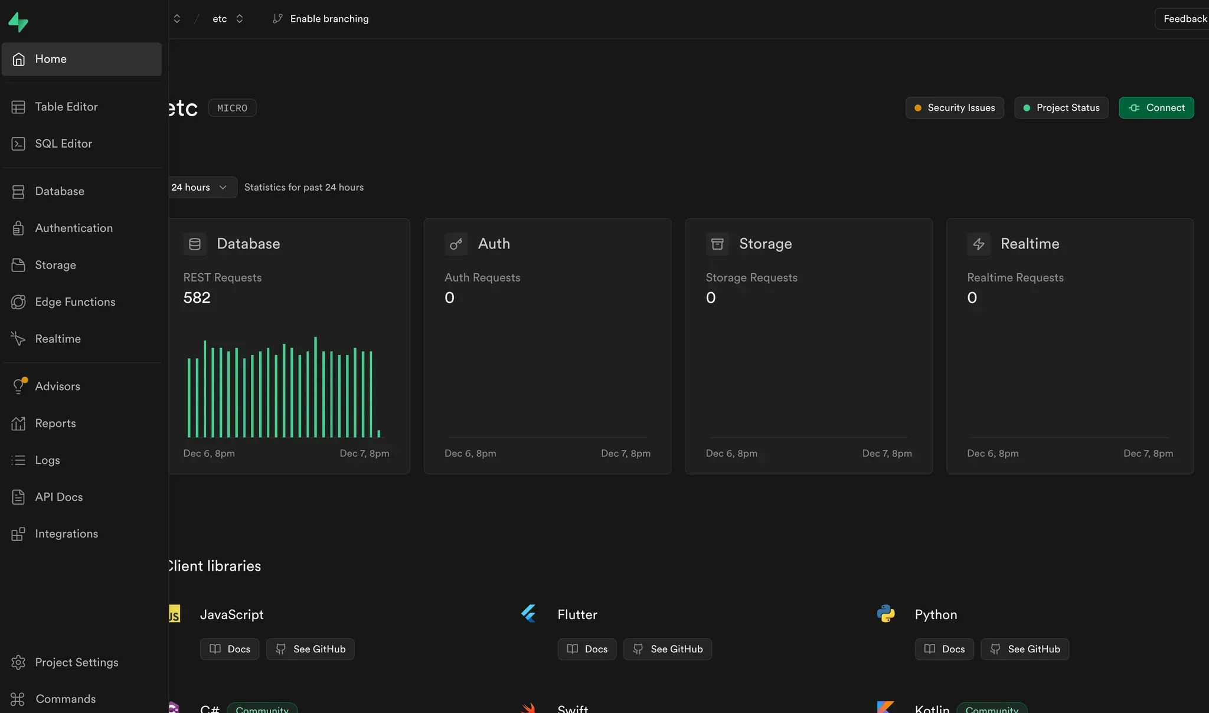
Task: Click the Commands key icon
Action: click(18, 699)
